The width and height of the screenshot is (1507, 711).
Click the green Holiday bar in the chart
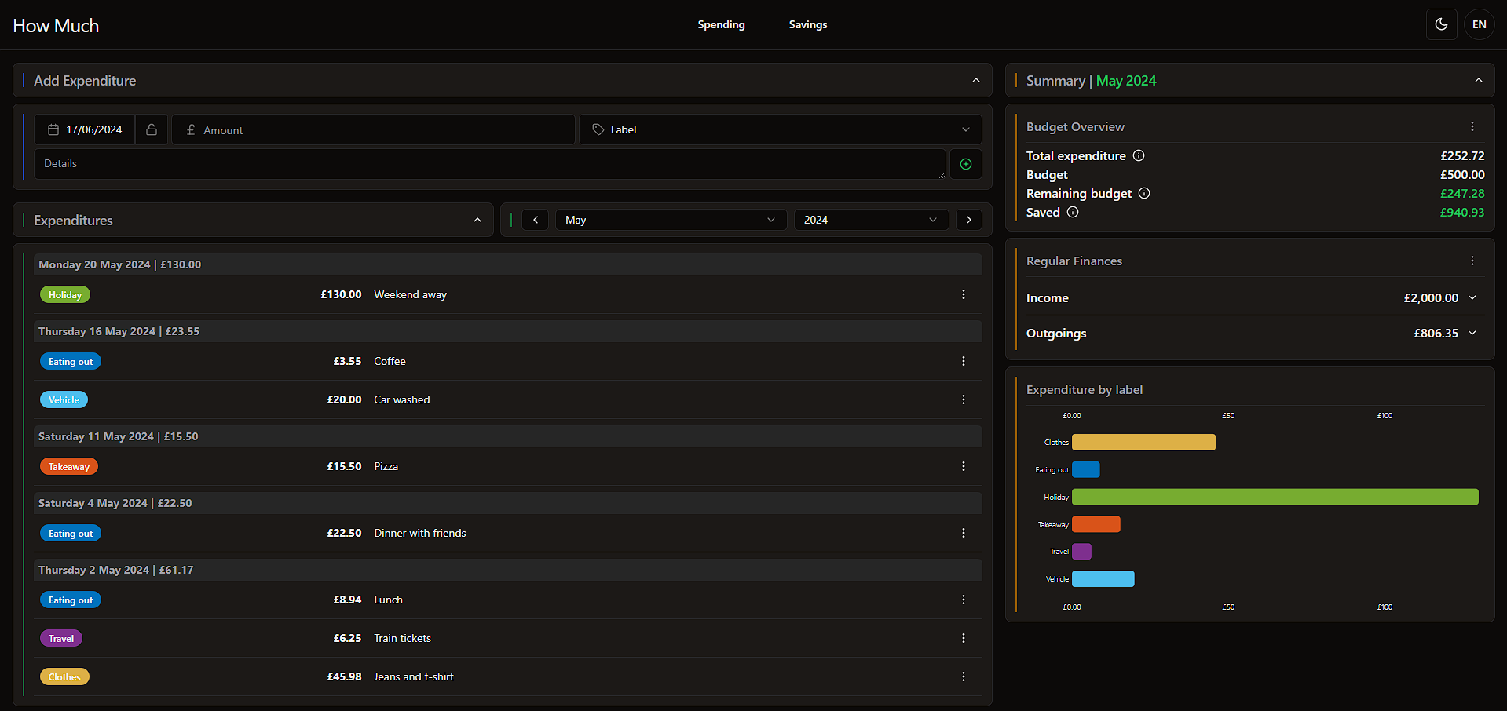tap(1274, 497)
